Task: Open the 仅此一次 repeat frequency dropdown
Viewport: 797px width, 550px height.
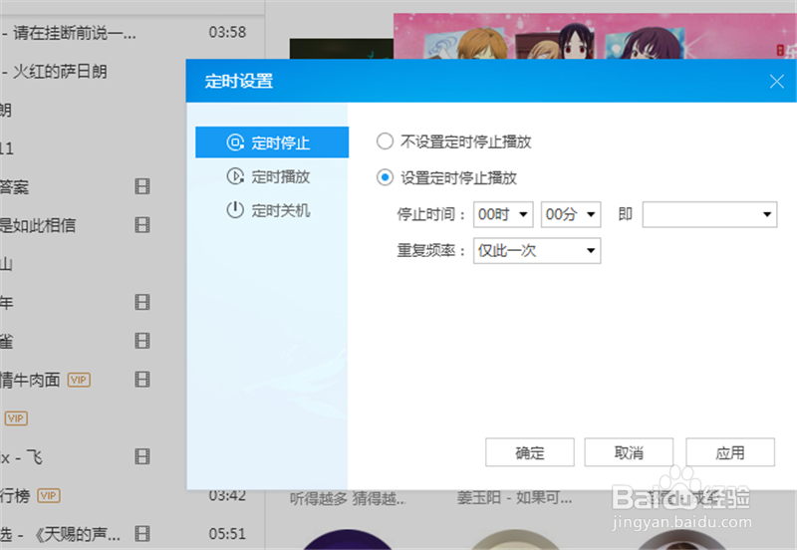Action: pos(537,251)
